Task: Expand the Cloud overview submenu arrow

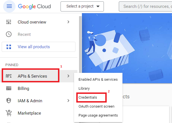Action: pyautogui.click(x=68, y=22)
